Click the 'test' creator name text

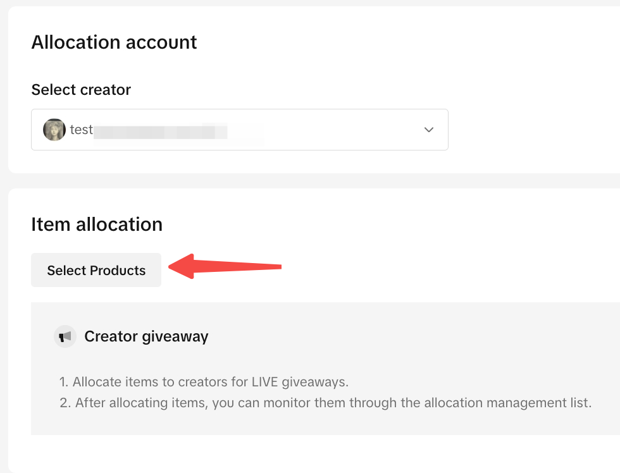(81, 130)
